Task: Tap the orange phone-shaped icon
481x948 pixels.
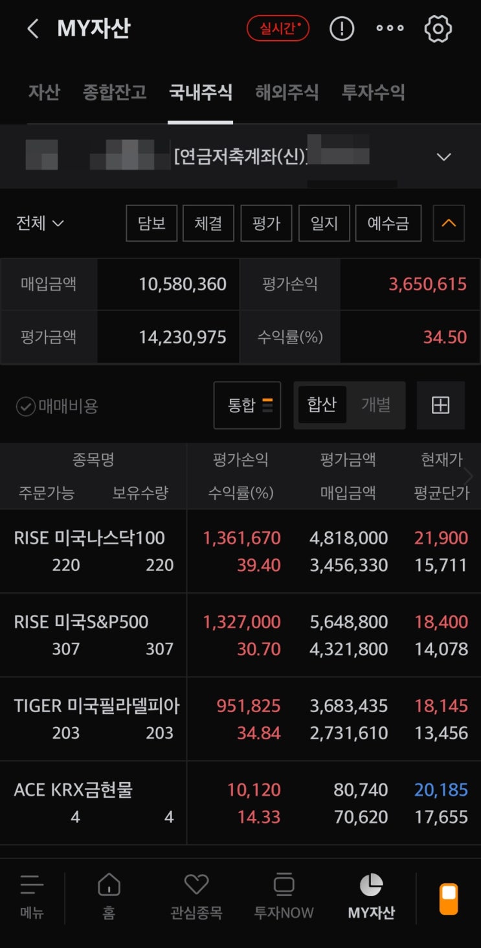Action: pos(449,899)
